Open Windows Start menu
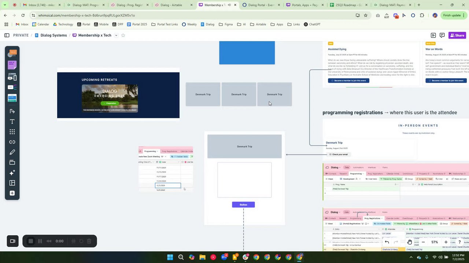 pyautogui.click(x=170, y=257)
